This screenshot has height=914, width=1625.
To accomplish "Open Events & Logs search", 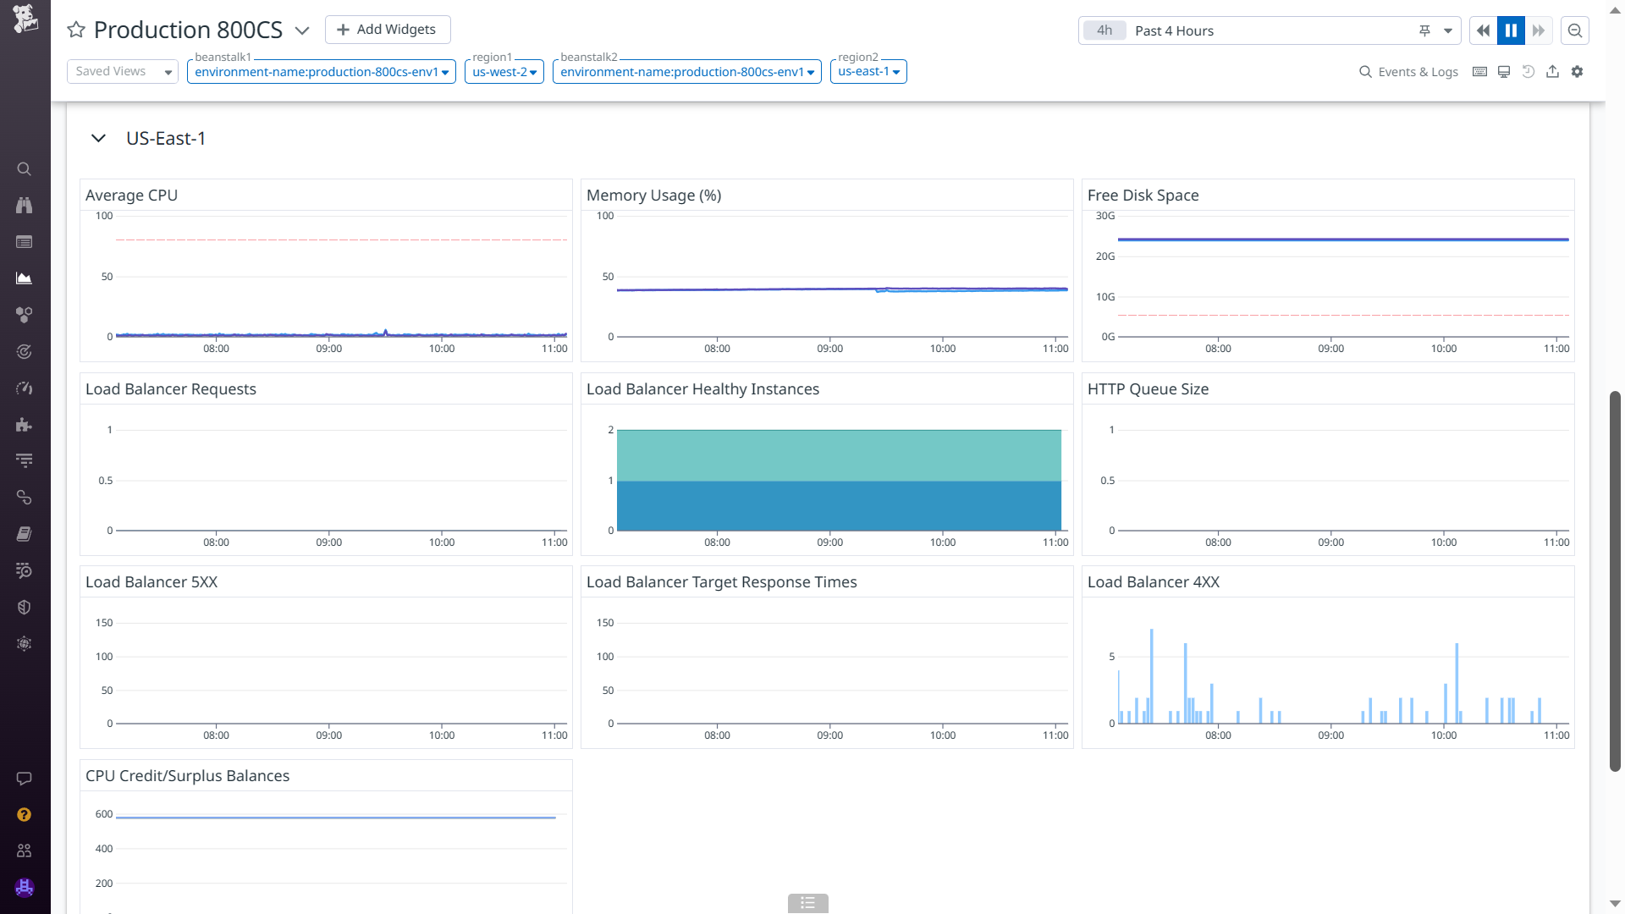I will tap(1408, 72).
